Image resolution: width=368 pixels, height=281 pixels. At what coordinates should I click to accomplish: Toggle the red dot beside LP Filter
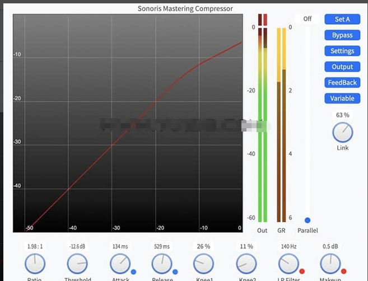tap(302, 271)
